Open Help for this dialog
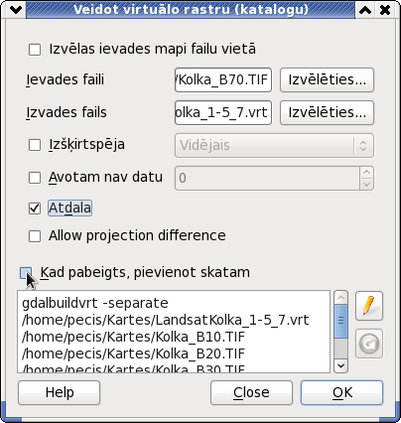401x423 pixels. 59,393
